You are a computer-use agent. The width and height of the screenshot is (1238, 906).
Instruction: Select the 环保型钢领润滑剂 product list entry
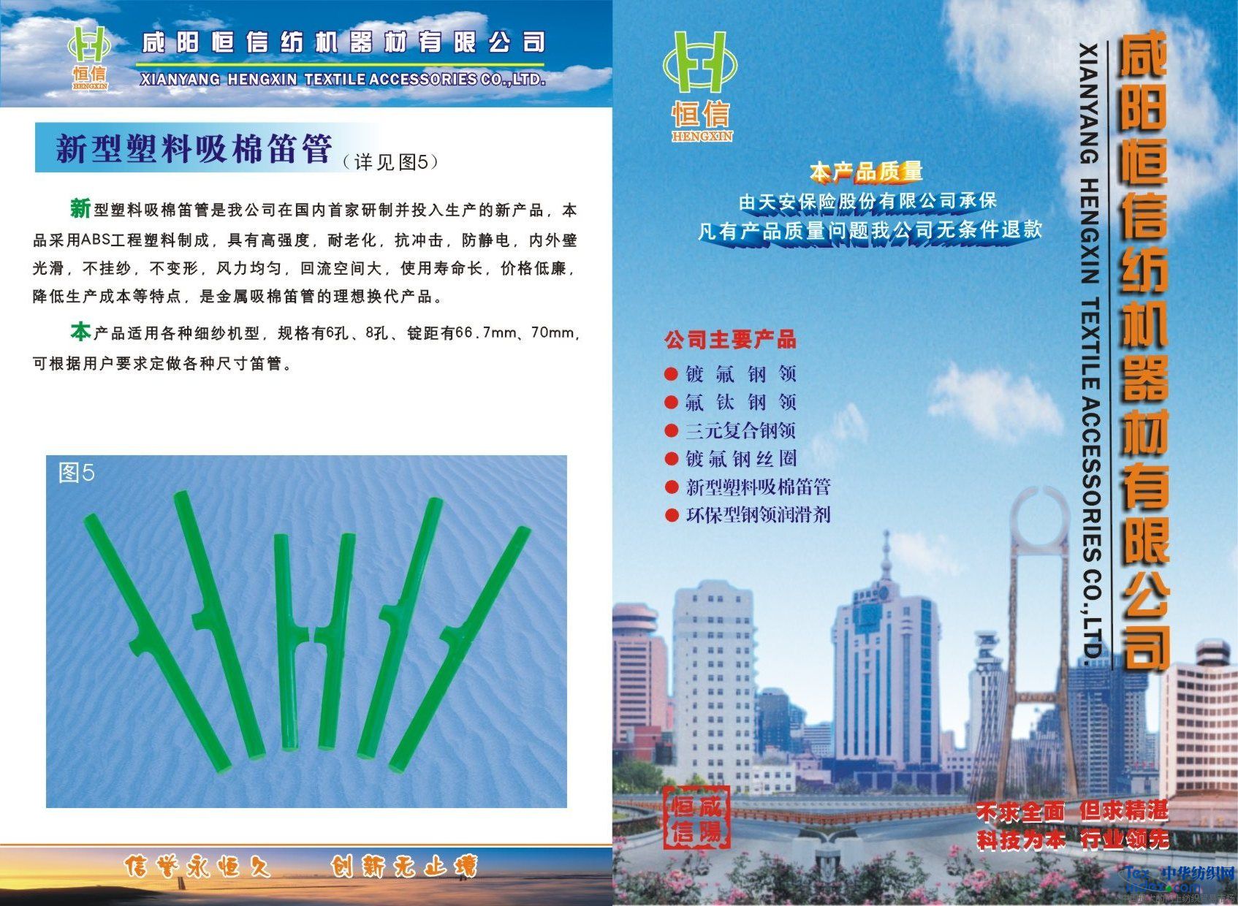coord(758,515)
